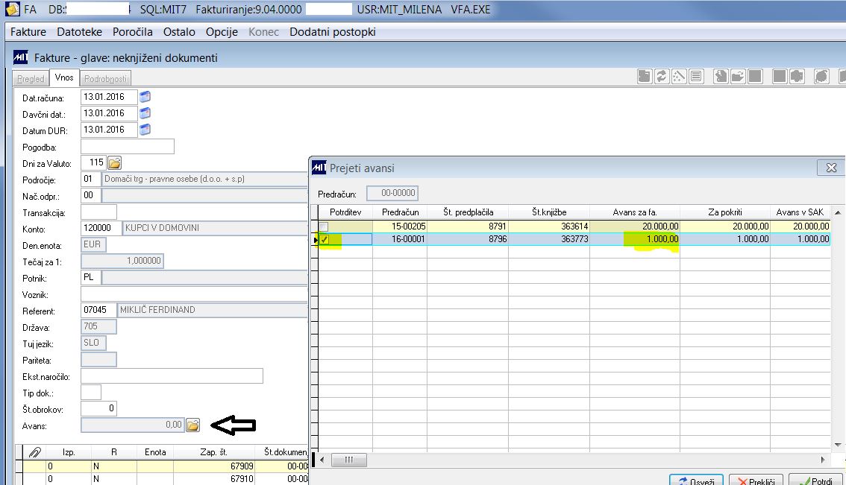
Task: Click the open-folder arrow toolbar icon
Action: point(738,77)
